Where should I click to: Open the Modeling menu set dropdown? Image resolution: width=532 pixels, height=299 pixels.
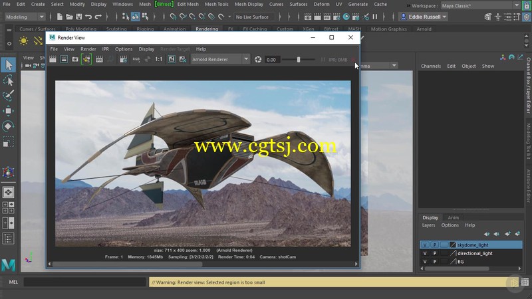pyautogui.click(x=25, y=17)
